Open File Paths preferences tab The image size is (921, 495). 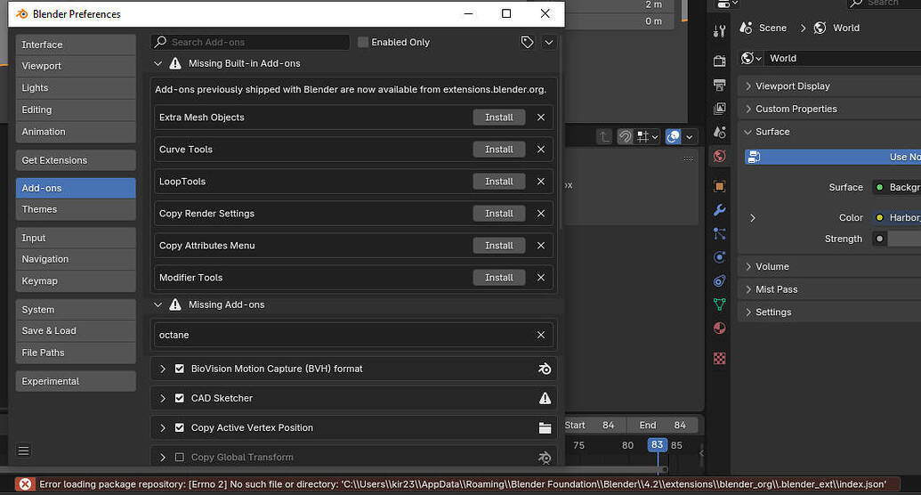[x=76, y=353]
